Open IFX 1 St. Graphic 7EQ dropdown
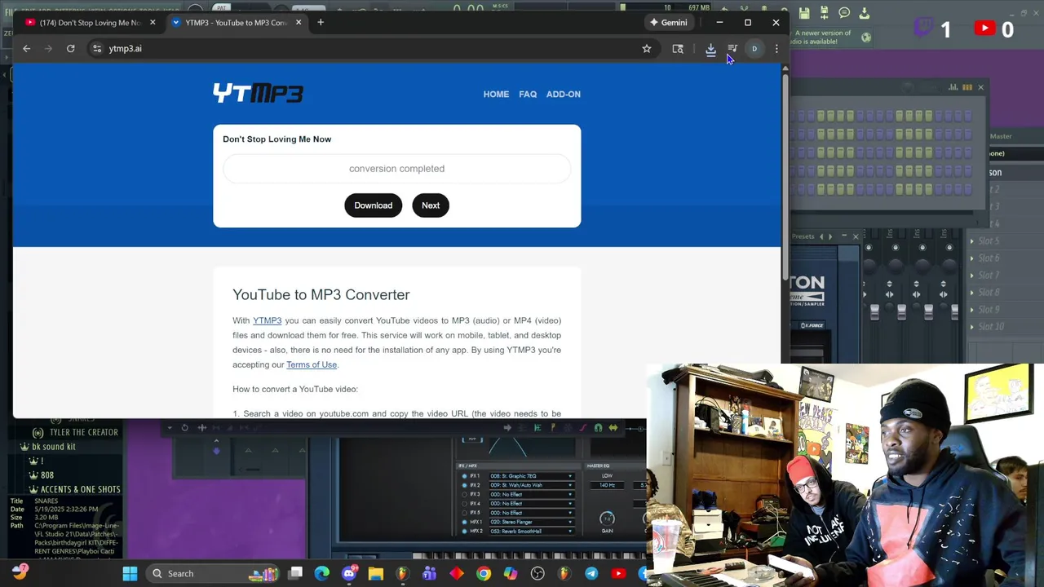 531,476
